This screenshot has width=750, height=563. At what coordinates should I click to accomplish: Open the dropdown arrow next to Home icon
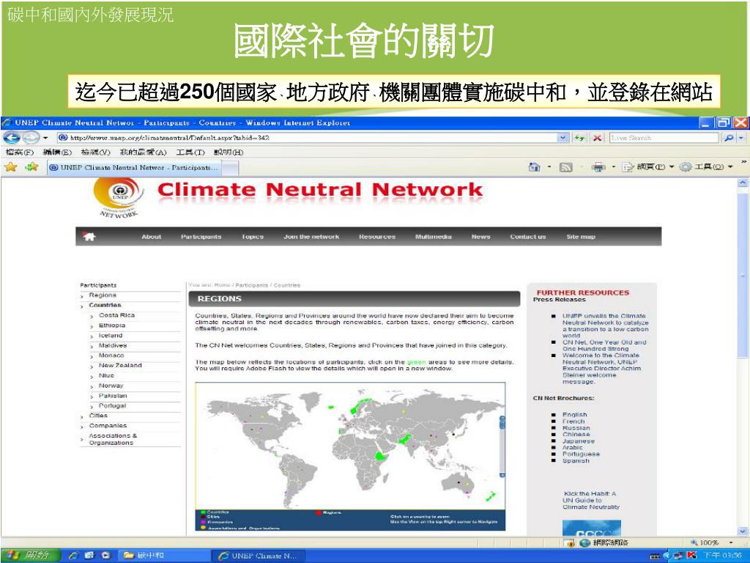coord(549,167)
